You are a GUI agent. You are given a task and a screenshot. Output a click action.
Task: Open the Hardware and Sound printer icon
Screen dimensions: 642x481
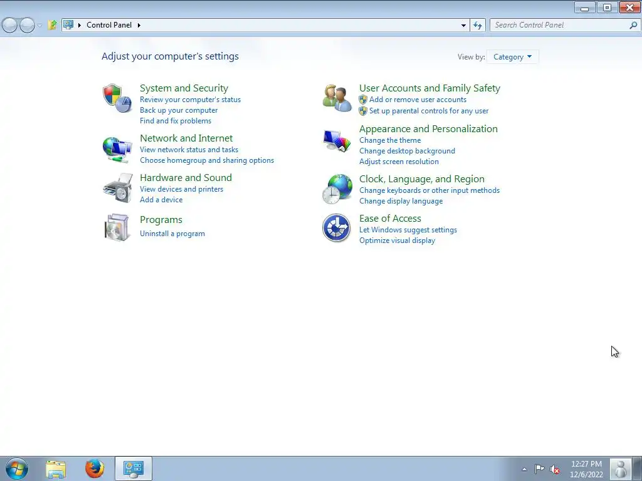coord(118,188)
